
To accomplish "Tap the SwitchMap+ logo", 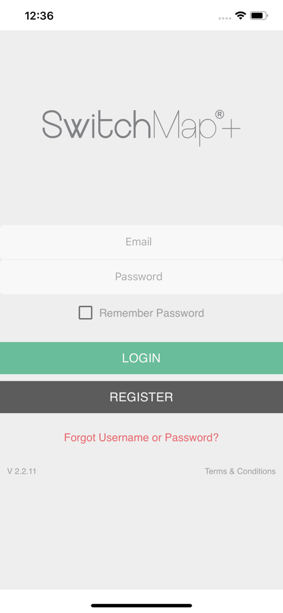I will 141,128.
